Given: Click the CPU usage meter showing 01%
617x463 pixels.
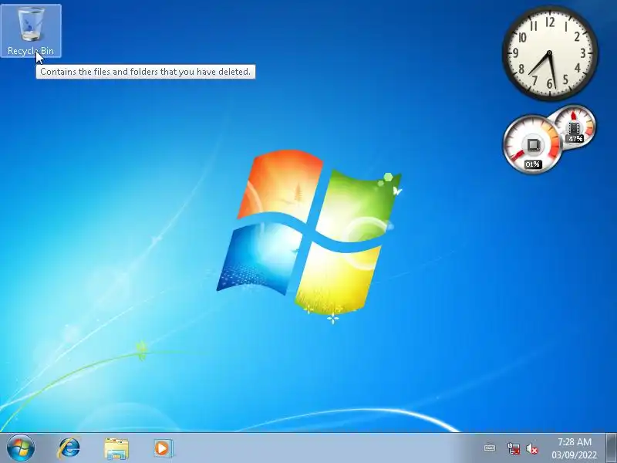Looking at the screenshot, I should pyautogui.click(x=533, y=144).
